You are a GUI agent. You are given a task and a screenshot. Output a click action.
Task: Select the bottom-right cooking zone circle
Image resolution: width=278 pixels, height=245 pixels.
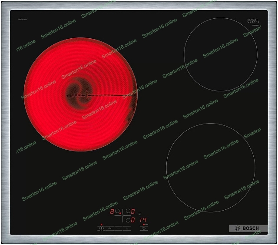coord(128,220)
